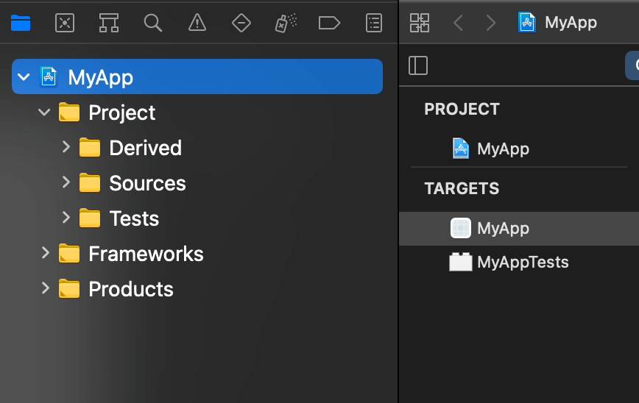Expand the Frameworks folder
The width and height of the screenshot is (639, 403).
pyautogui.click(x=45, y=253)
